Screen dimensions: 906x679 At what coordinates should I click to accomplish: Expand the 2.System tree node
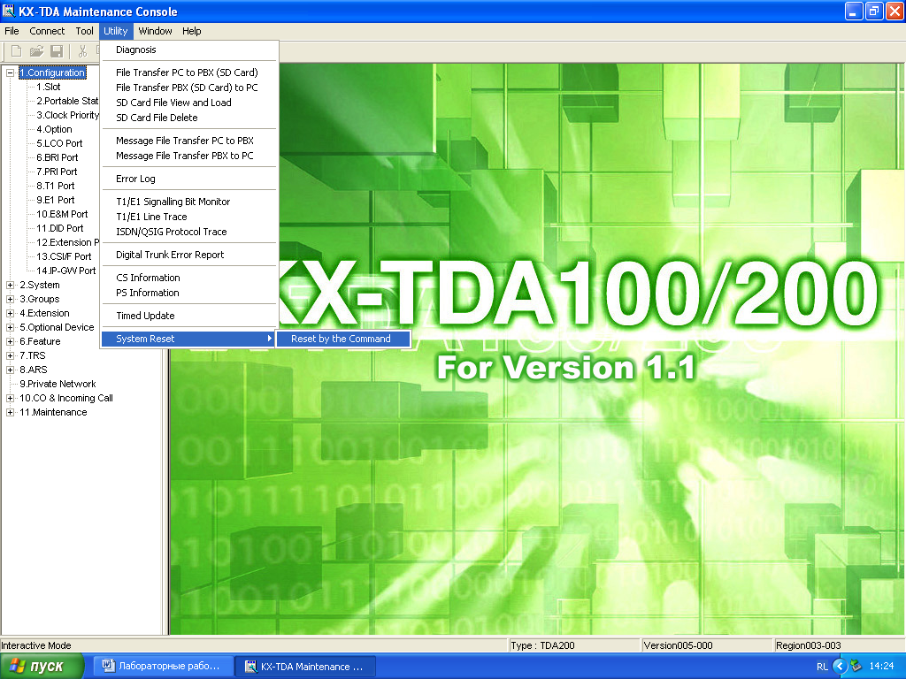[x=10, y=286]
